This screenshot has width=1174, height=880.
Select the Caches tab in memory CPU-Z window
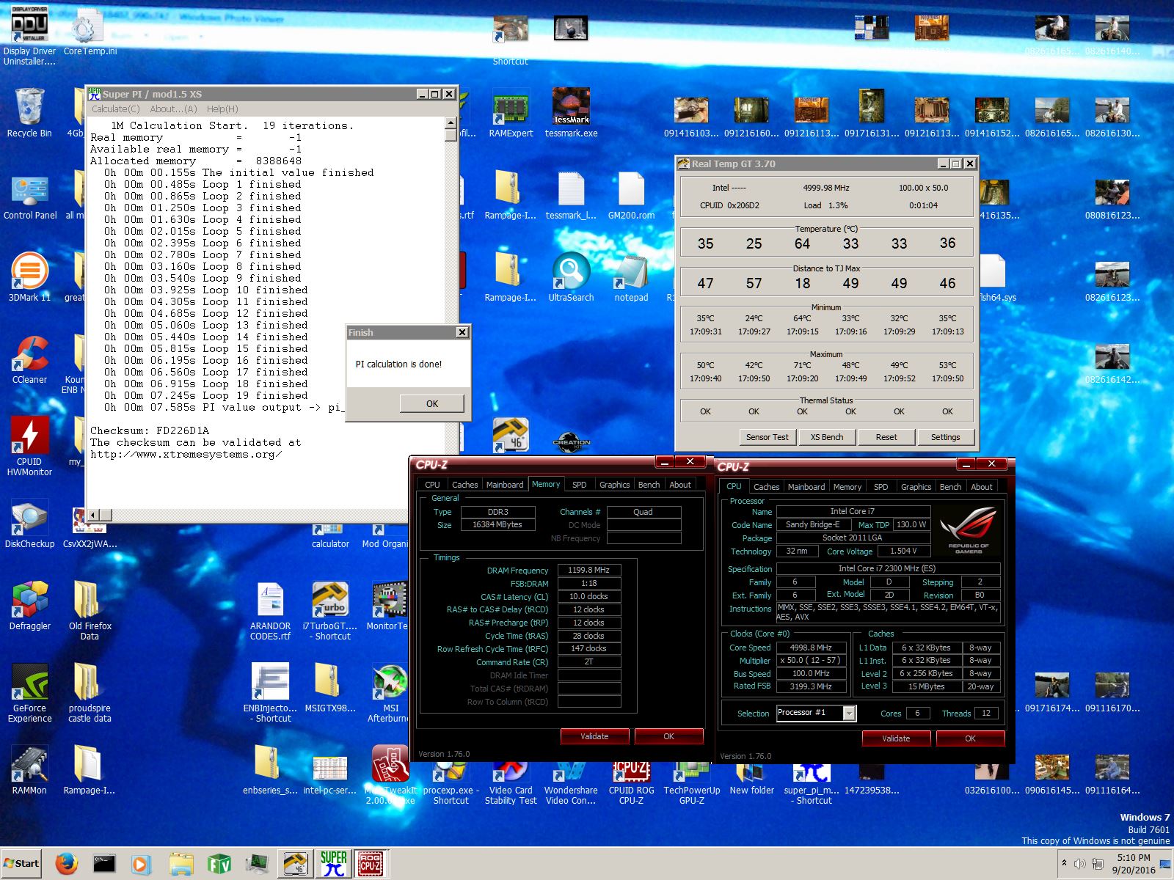click(x=464, y=485)
